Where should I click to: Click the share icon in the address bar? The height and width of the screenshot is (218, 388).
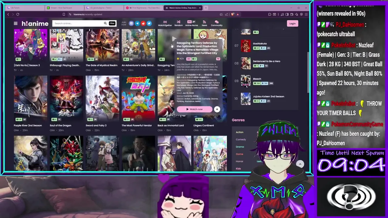(227, 14)
